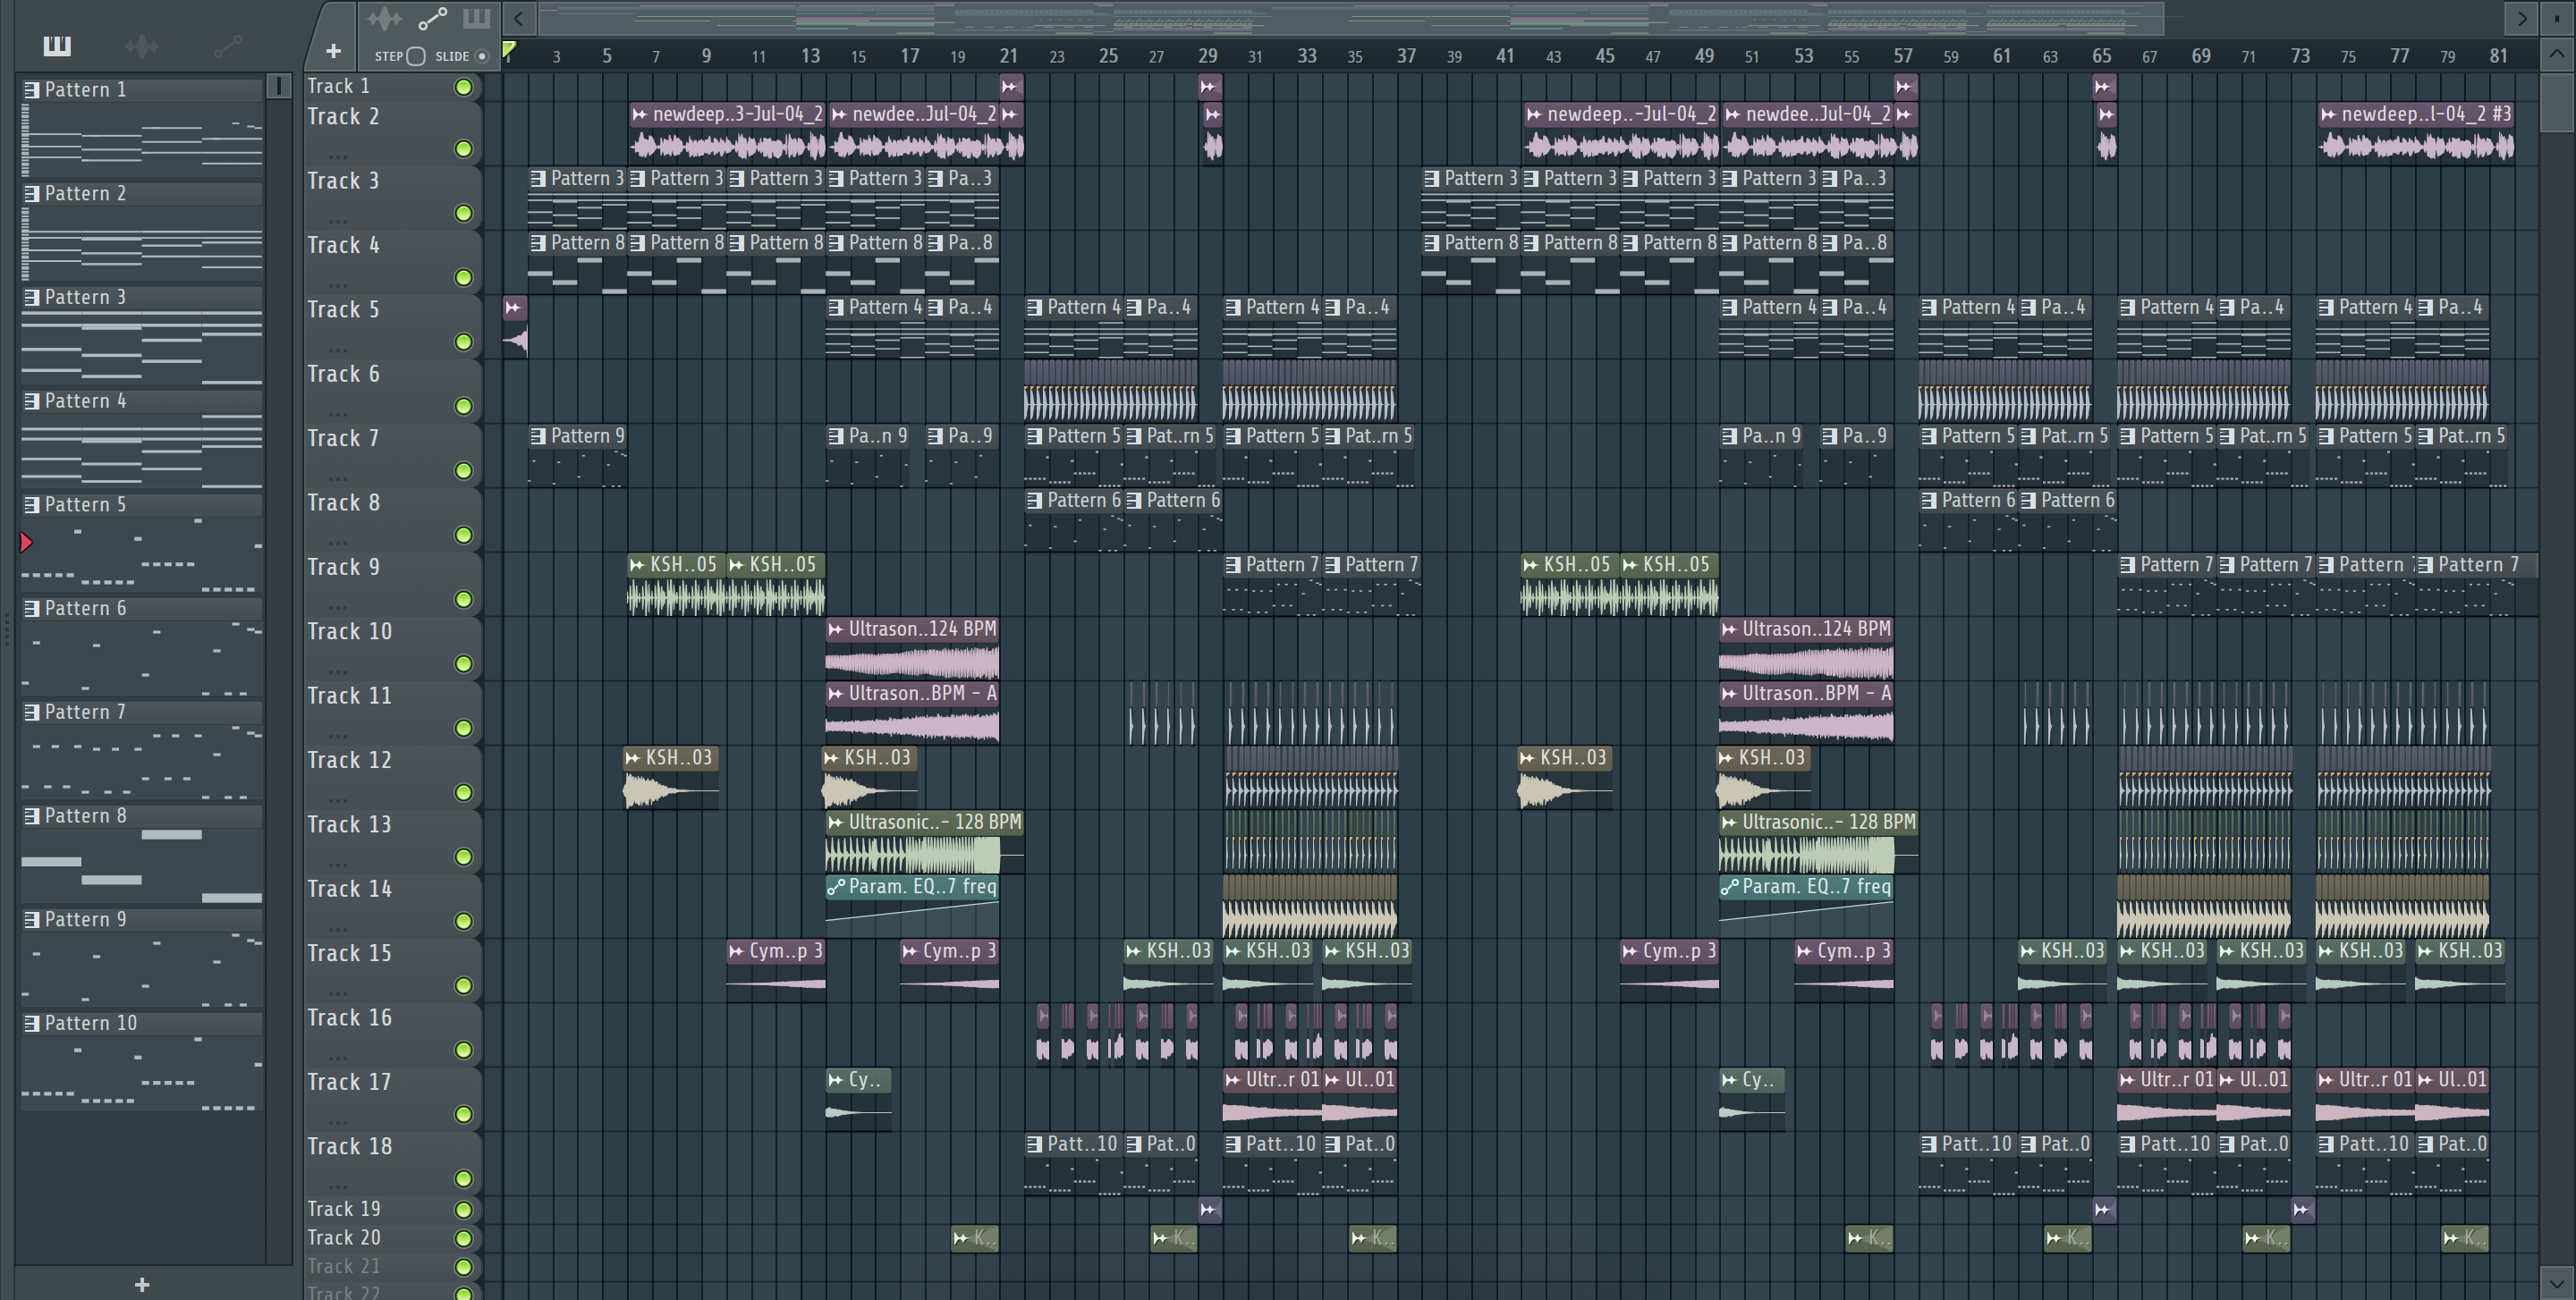Click the playlist overview minimap strip

pyautogui.click(x=1352, y=18)
